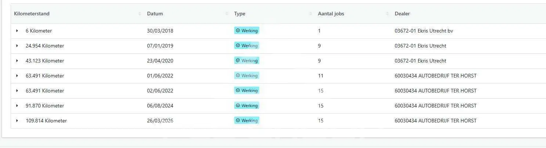Click dealer Ekris Utrecht bv cell
The height and width of the screenshot is (148, 546).
click(424, 31)
